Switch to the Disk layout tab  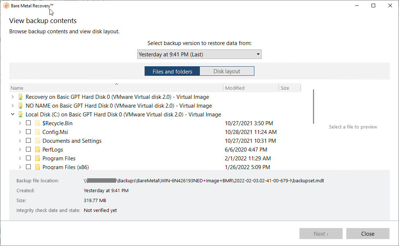tap(227, 71)
